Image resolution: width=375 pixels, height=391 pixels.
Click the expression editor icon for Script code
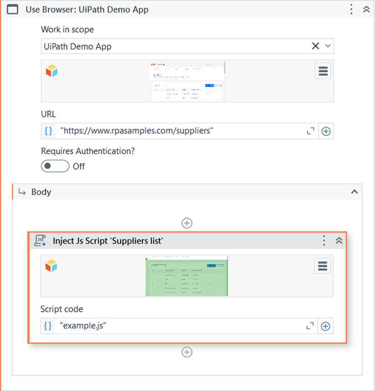click(x=48, y=326)
